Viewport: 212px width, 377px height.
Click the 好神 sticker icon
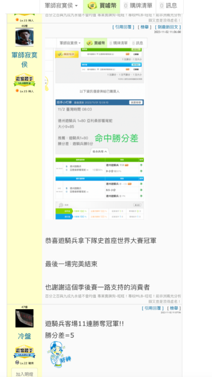pos(58,354)
